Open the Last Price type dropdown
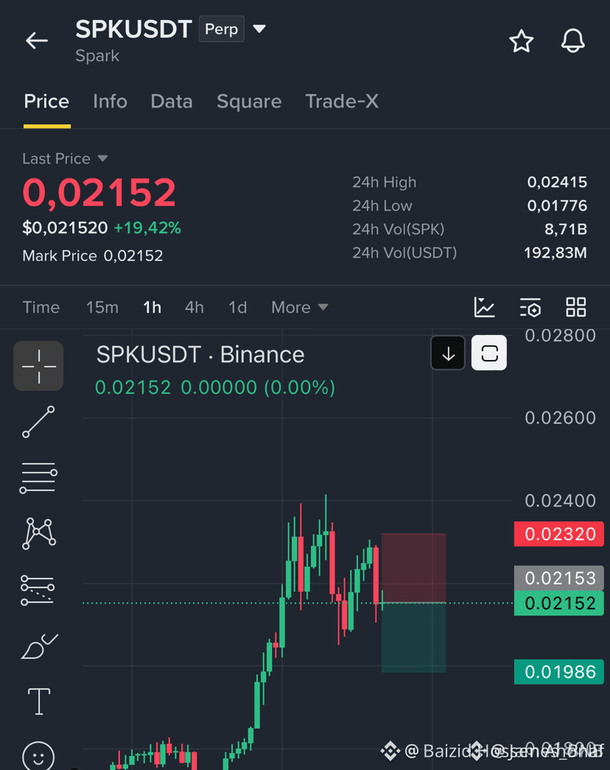This screenshot has height=770, width=610. point(64,158)
